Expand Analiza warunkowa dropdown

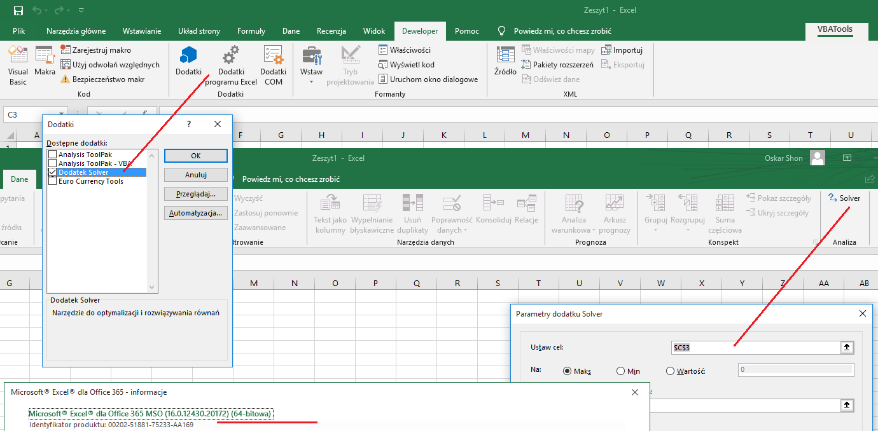coord(594,230)
